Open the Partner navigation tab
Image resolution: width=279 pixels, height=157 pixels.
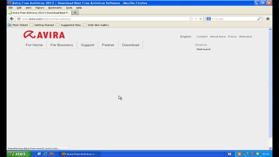108,45
